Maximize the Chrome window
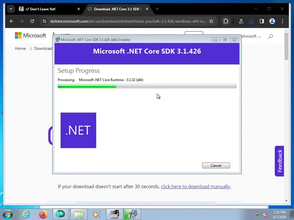The width and height of the screenshot is (294, 220). (x=269, y=9)
